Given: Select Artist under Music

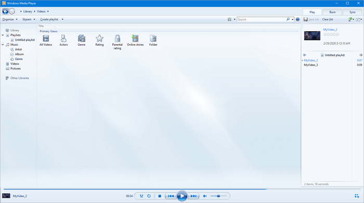Looking at the screenshot, I should coord(16,49).
